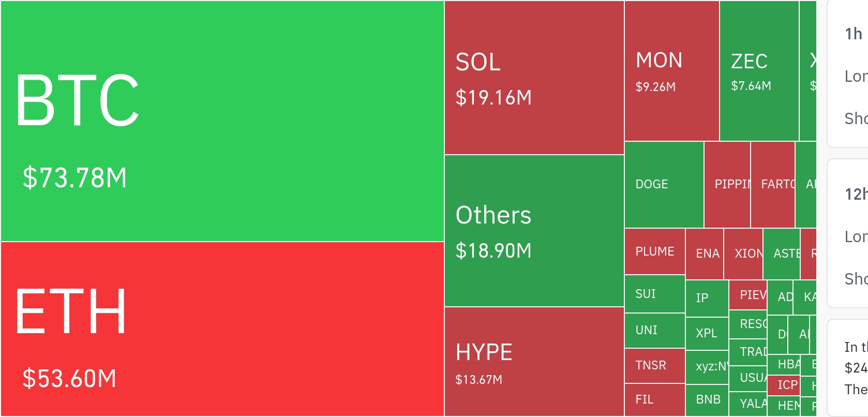The width and height of the screenshot is (868, 417).
Task: Select the red PLUME tile
Action: click(x=654, y=251)
